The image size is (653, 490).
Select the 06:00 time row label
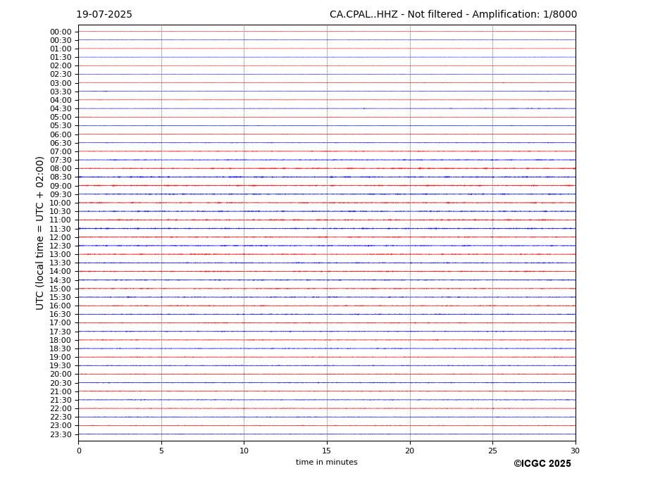click(61, 134)
